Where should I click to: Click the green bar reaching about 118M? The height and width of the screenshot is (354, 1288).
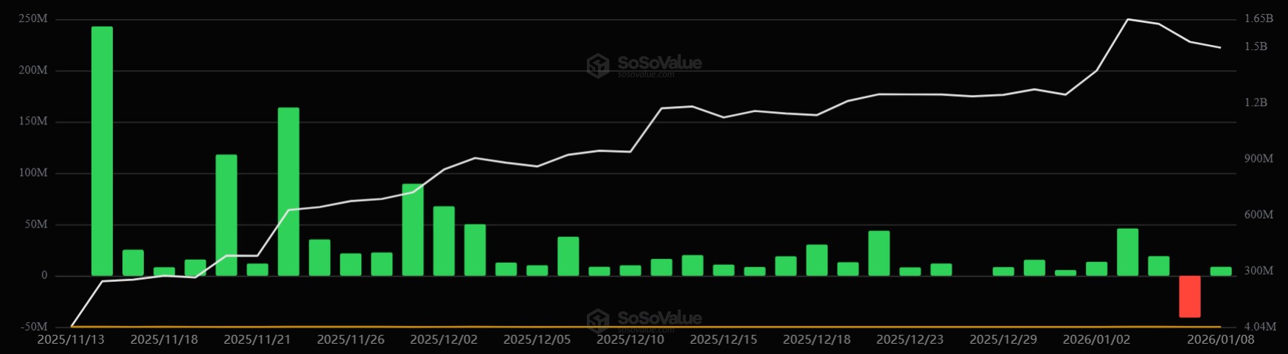pyautogui.click(x=226, y=215)
